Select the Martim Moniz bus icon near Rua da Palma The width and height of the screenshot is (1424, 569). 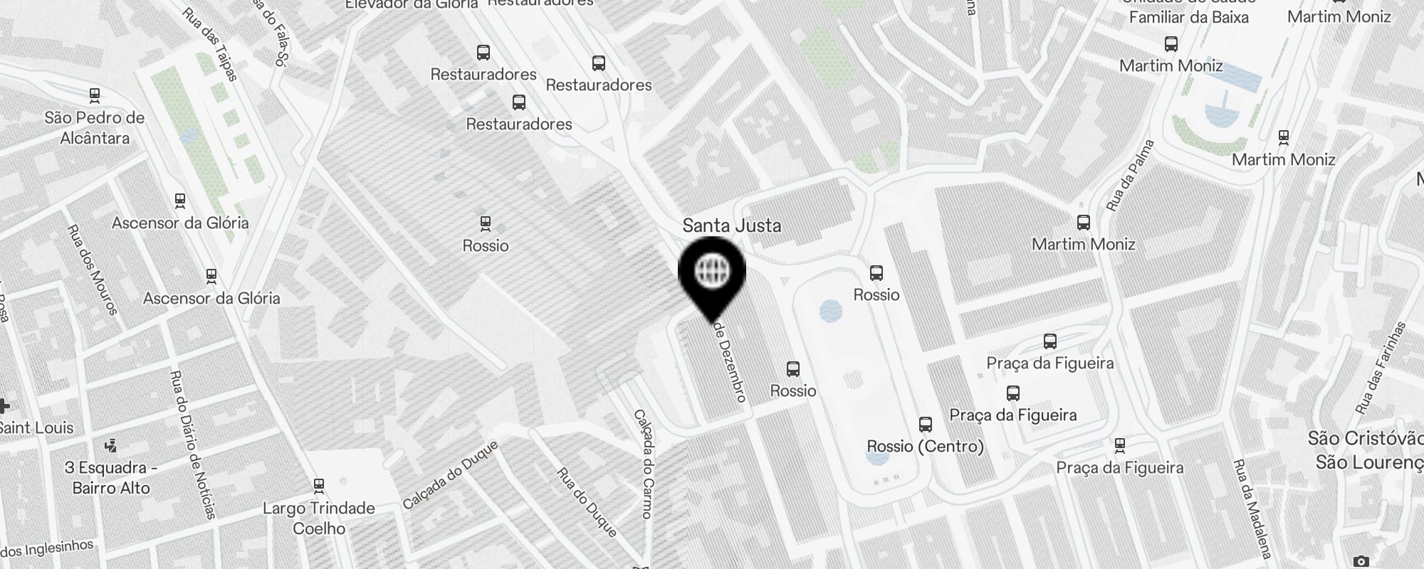(x=1084, y=223)
